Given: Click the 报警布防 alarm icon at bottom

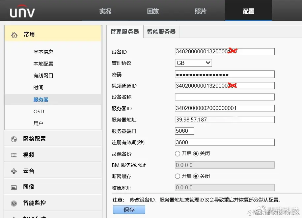Looking at the screenshot, I should [14, 216].
